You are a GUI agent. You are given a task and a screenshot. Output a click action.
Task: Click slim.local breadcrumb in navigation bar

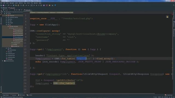(x=4, y=8)
